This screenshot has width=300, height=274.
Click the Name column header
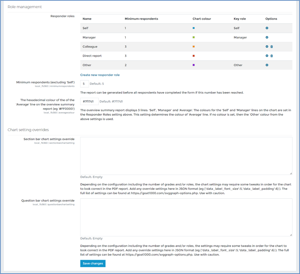(87, 19)
